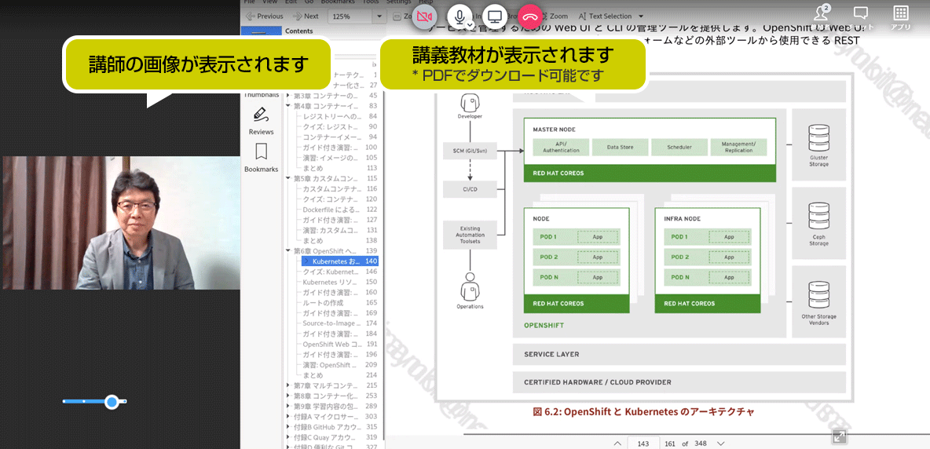The image size is (930, 449).
Task: Open ガイド付き演習 entry page 100
Action: pyautogui.click(x=340, y=147)
